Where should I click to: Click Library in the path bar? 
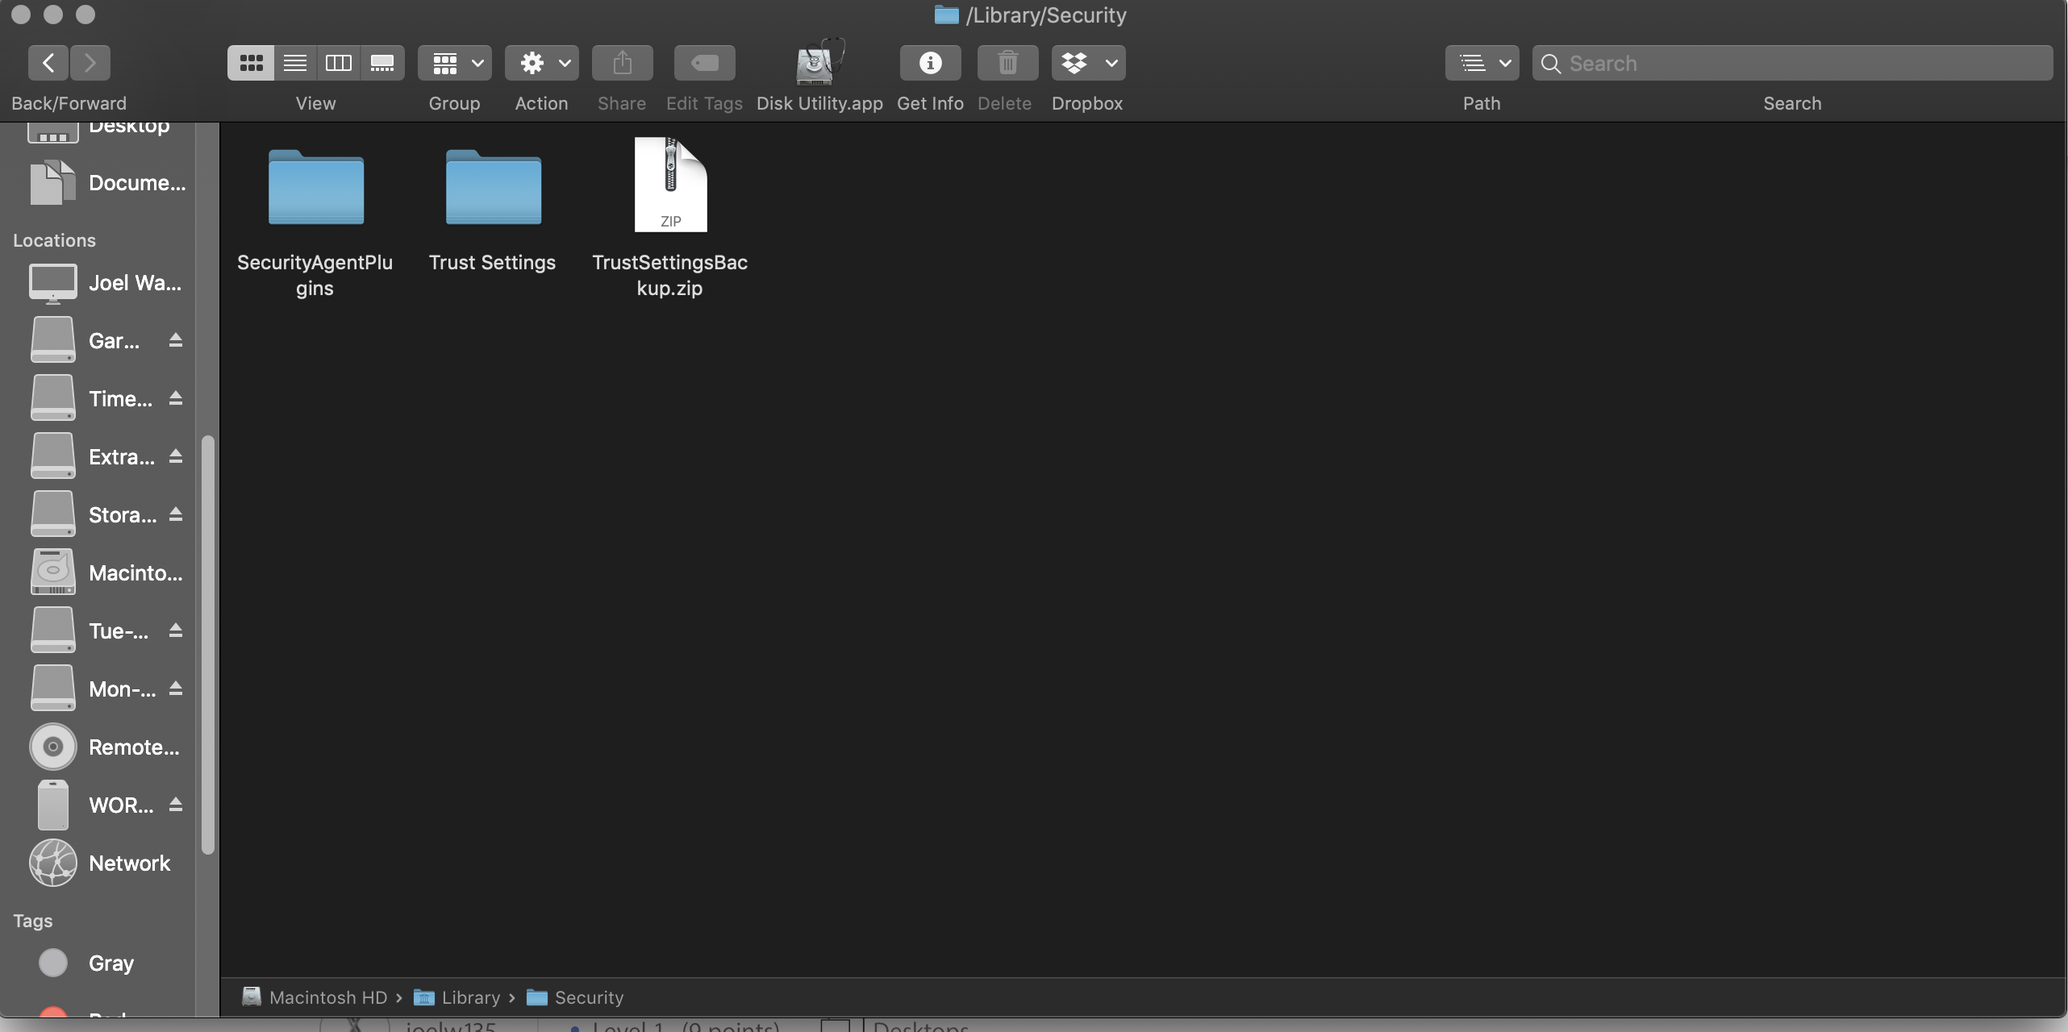coord(471,997)
